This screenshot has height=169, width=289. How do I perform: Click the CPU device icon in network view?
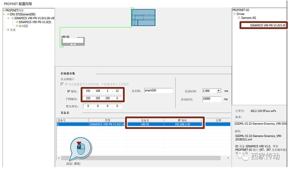pos(143,18)
